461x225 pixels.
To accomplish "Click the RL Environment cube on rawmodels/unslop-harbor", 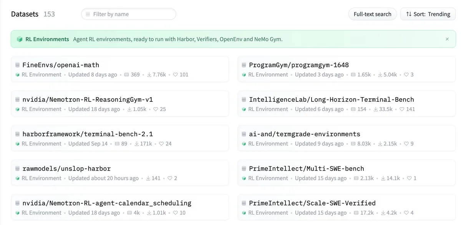I will click(x=18, y=178).
